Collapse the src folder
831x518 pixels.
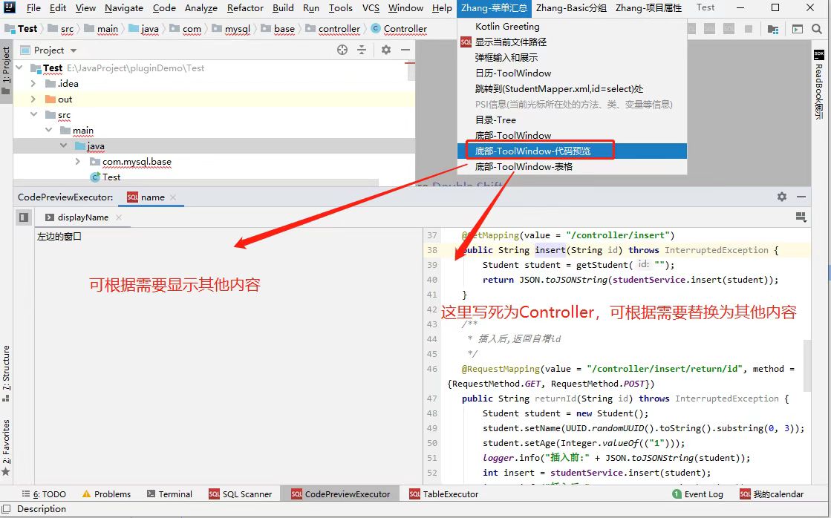[33, 114]
